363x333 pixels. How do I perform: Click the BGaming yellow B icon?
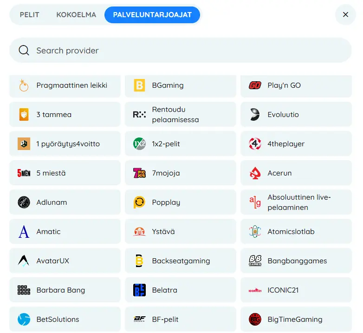139,85
